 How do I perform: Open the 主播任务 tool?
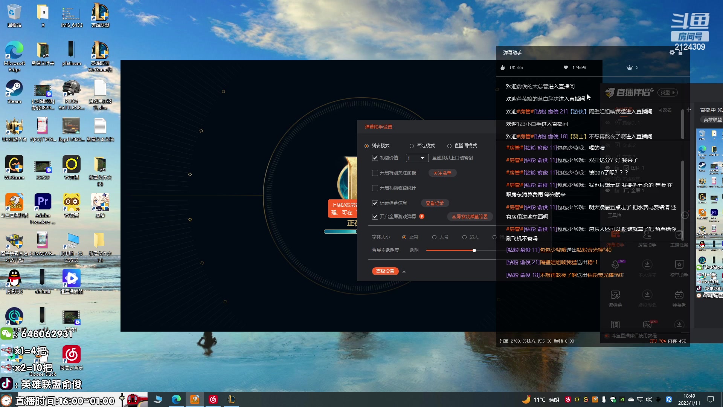pos(679,239)
